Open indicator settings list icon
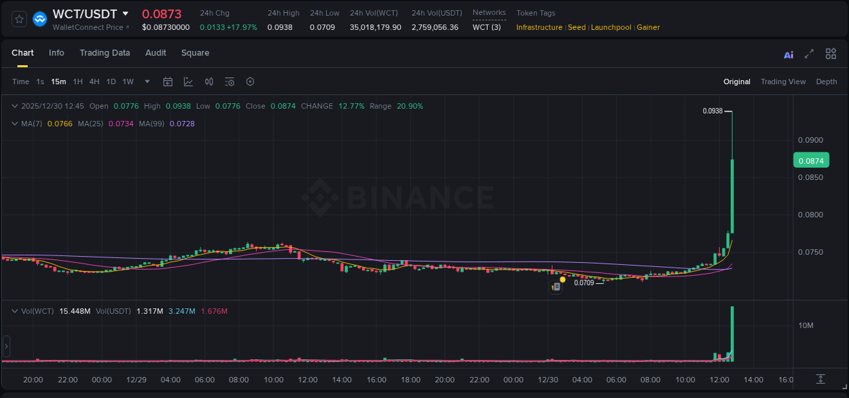 230,82
